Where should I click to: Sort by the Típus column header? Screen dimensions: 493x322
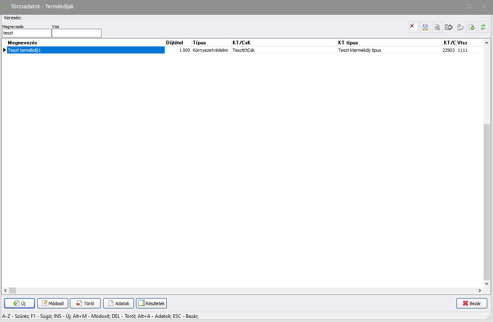pos(211,43)
